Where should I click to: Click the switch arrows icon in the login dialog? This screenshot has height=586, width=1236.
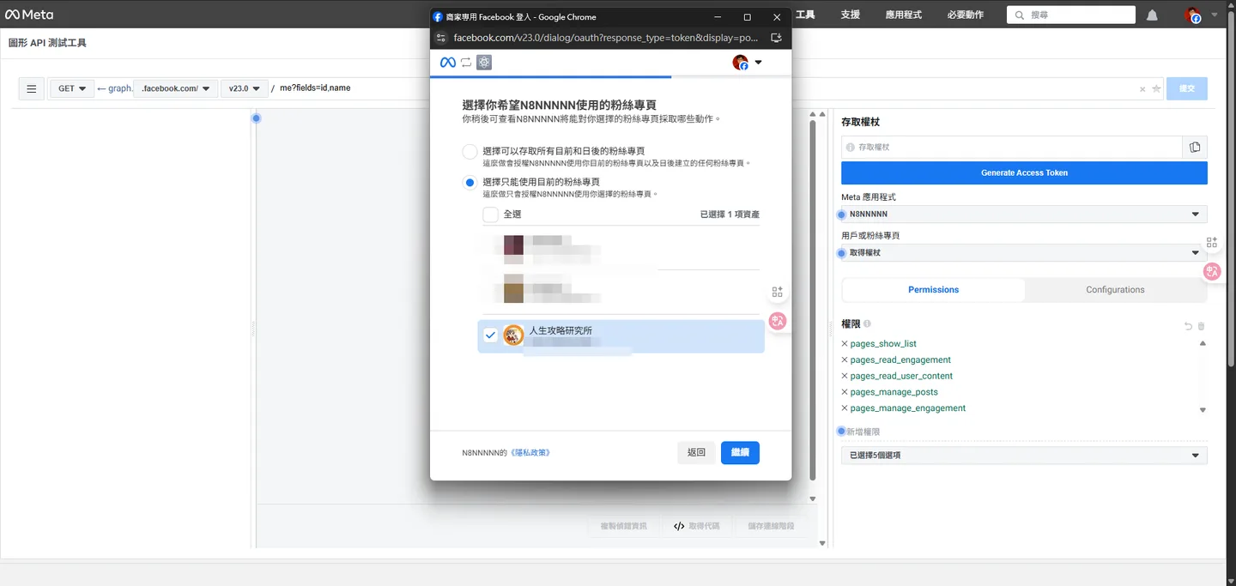click(466, 63)
